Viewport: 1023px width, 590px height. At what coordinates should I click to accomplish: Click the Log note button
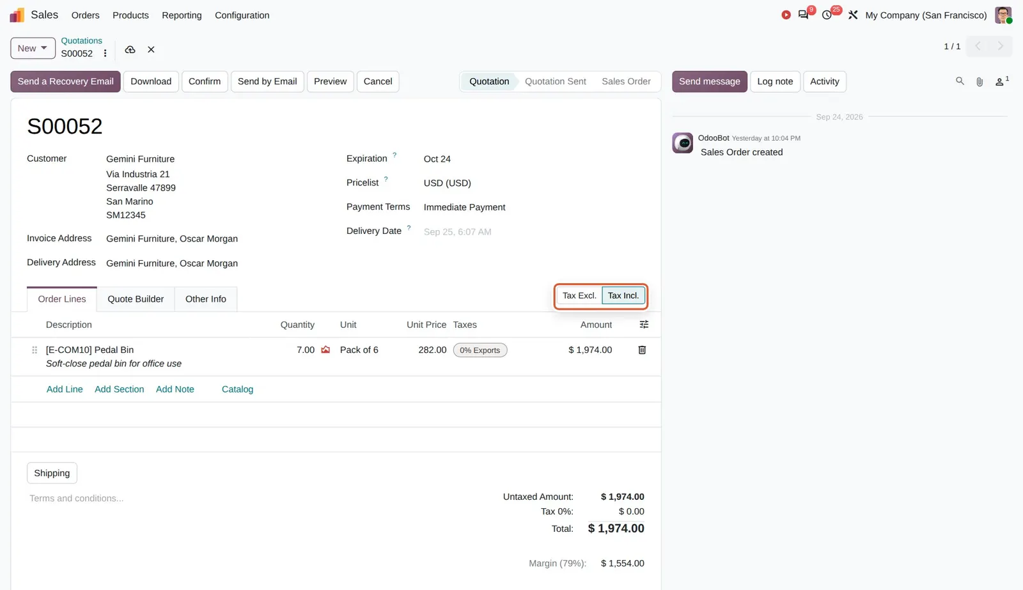coord(775,81)
